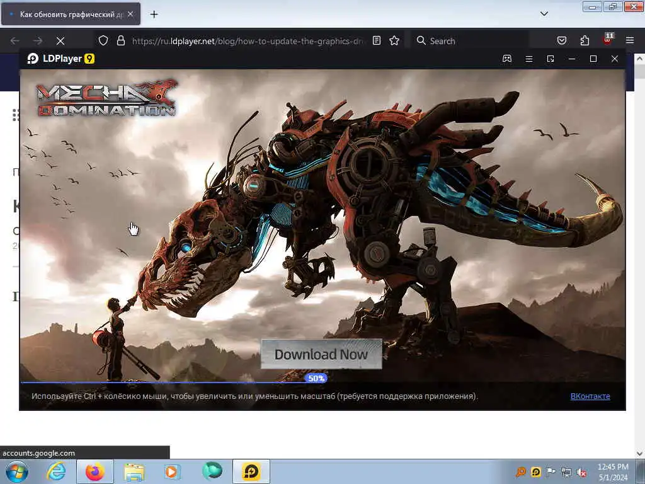Viewport: 645px width, 484px height.
Task: Minimize the LDPlayer window
Action: [572, 59]
